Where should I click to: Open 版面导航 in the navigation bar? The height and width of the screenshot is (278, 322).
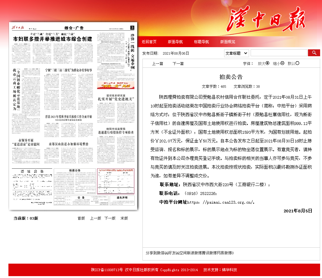(175, 42)
